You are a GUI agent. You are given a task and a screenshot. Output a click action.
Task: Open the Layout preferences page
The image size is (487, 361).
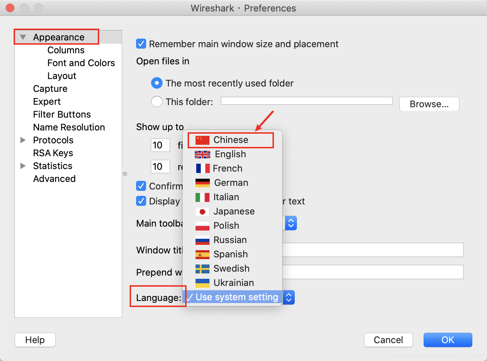[62, 76]
